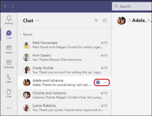The height and width of the screenshot is (116, 152).
Task: Click "Patti: Good work Megan!" message preview
Action: tap(67, 47)
